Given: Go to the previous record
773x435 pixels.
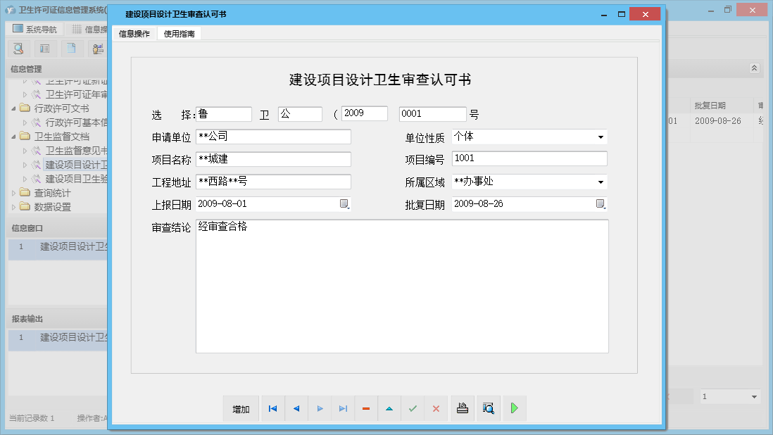Looking at the screenshot, I should pos(296,409).
